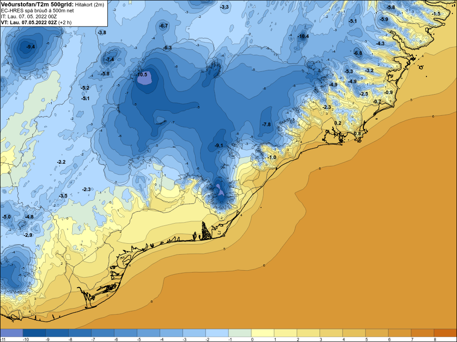Click the 'Hitakort (2m)' label in header
The height and width of the screenshot is (342, 457).
(x=89, y=5)
